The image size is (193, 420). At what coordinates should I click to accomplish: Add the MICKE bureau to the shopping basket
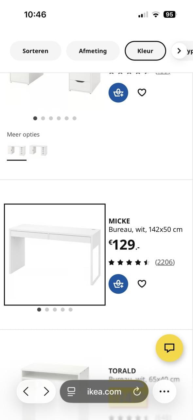(x=118, y=284)
